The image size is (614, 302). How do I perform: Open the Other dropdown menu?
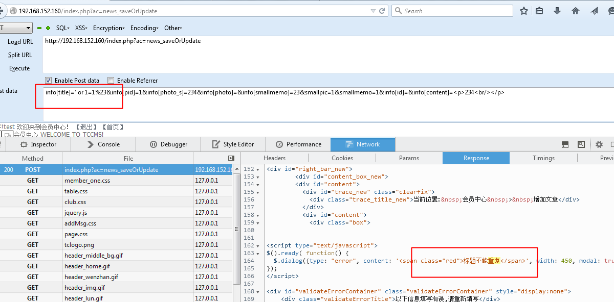(173, 28)
